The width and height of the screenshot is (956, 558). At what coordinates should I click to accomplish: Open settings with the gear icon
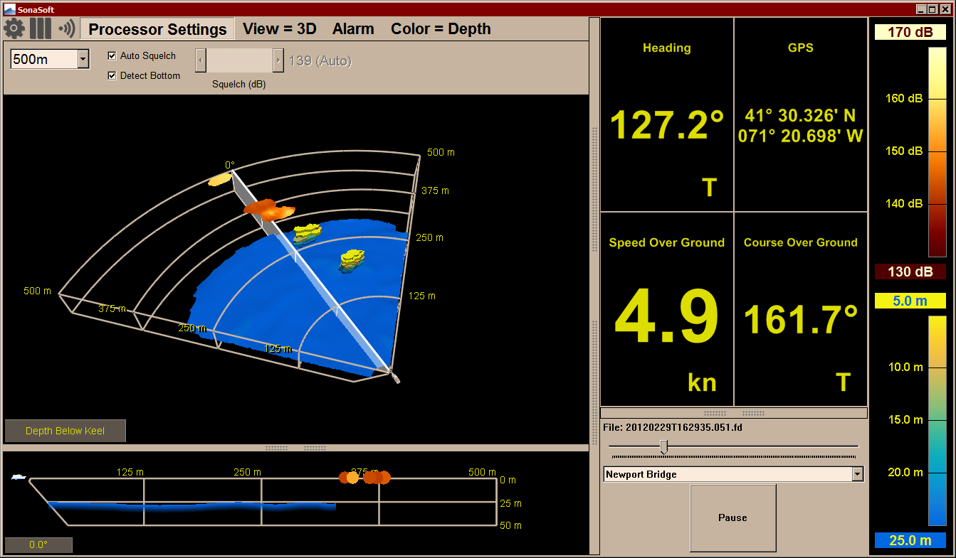[x=14, y=29]
